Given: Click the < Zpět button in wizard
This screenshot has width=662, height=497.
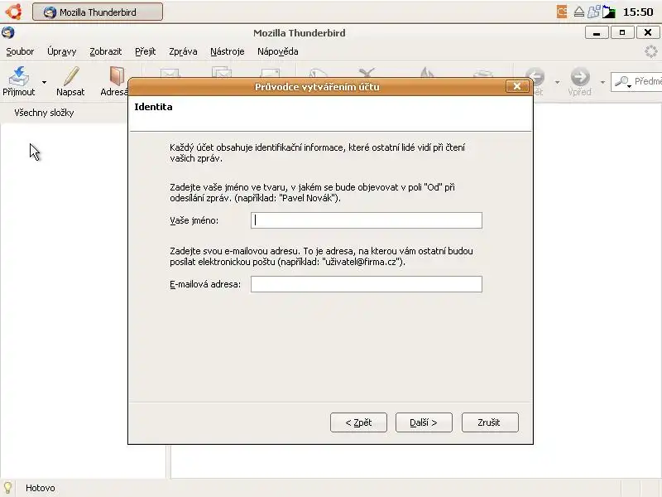Looking at the screenshot, I should pyautogui.click(x=358, y=422).
